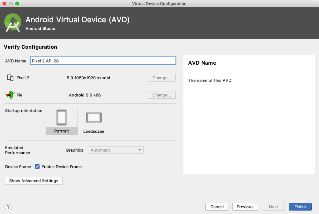The image size is (319, 214).
Task: Select Landscape startup orientation
Action: tap(94, 123)
